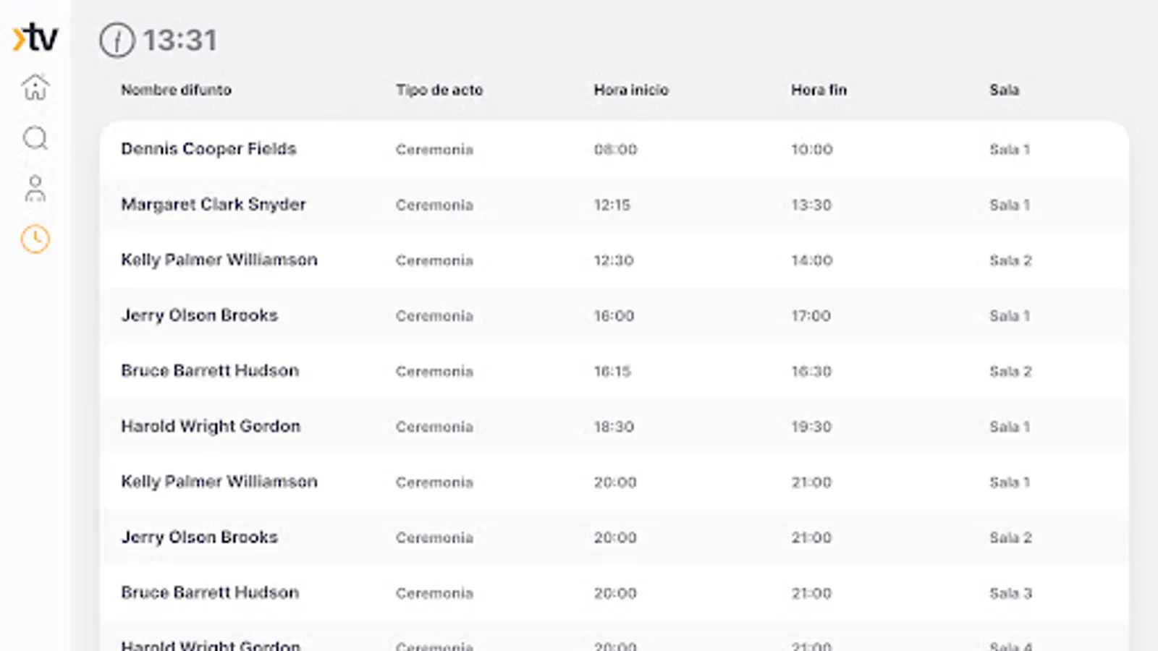The width and height of the screenshot is (1158, 651).
Task: Select Kelly Palmer Williamson at 12:30
Action: 219,260
